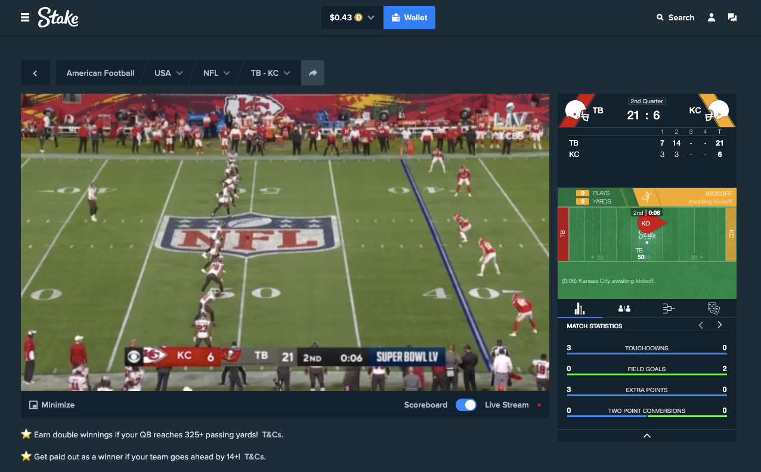Collapse the match statistics panel chevron

647,436
